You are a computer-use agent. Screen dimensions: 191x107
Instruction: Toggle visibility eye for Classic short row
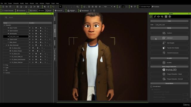30,40
